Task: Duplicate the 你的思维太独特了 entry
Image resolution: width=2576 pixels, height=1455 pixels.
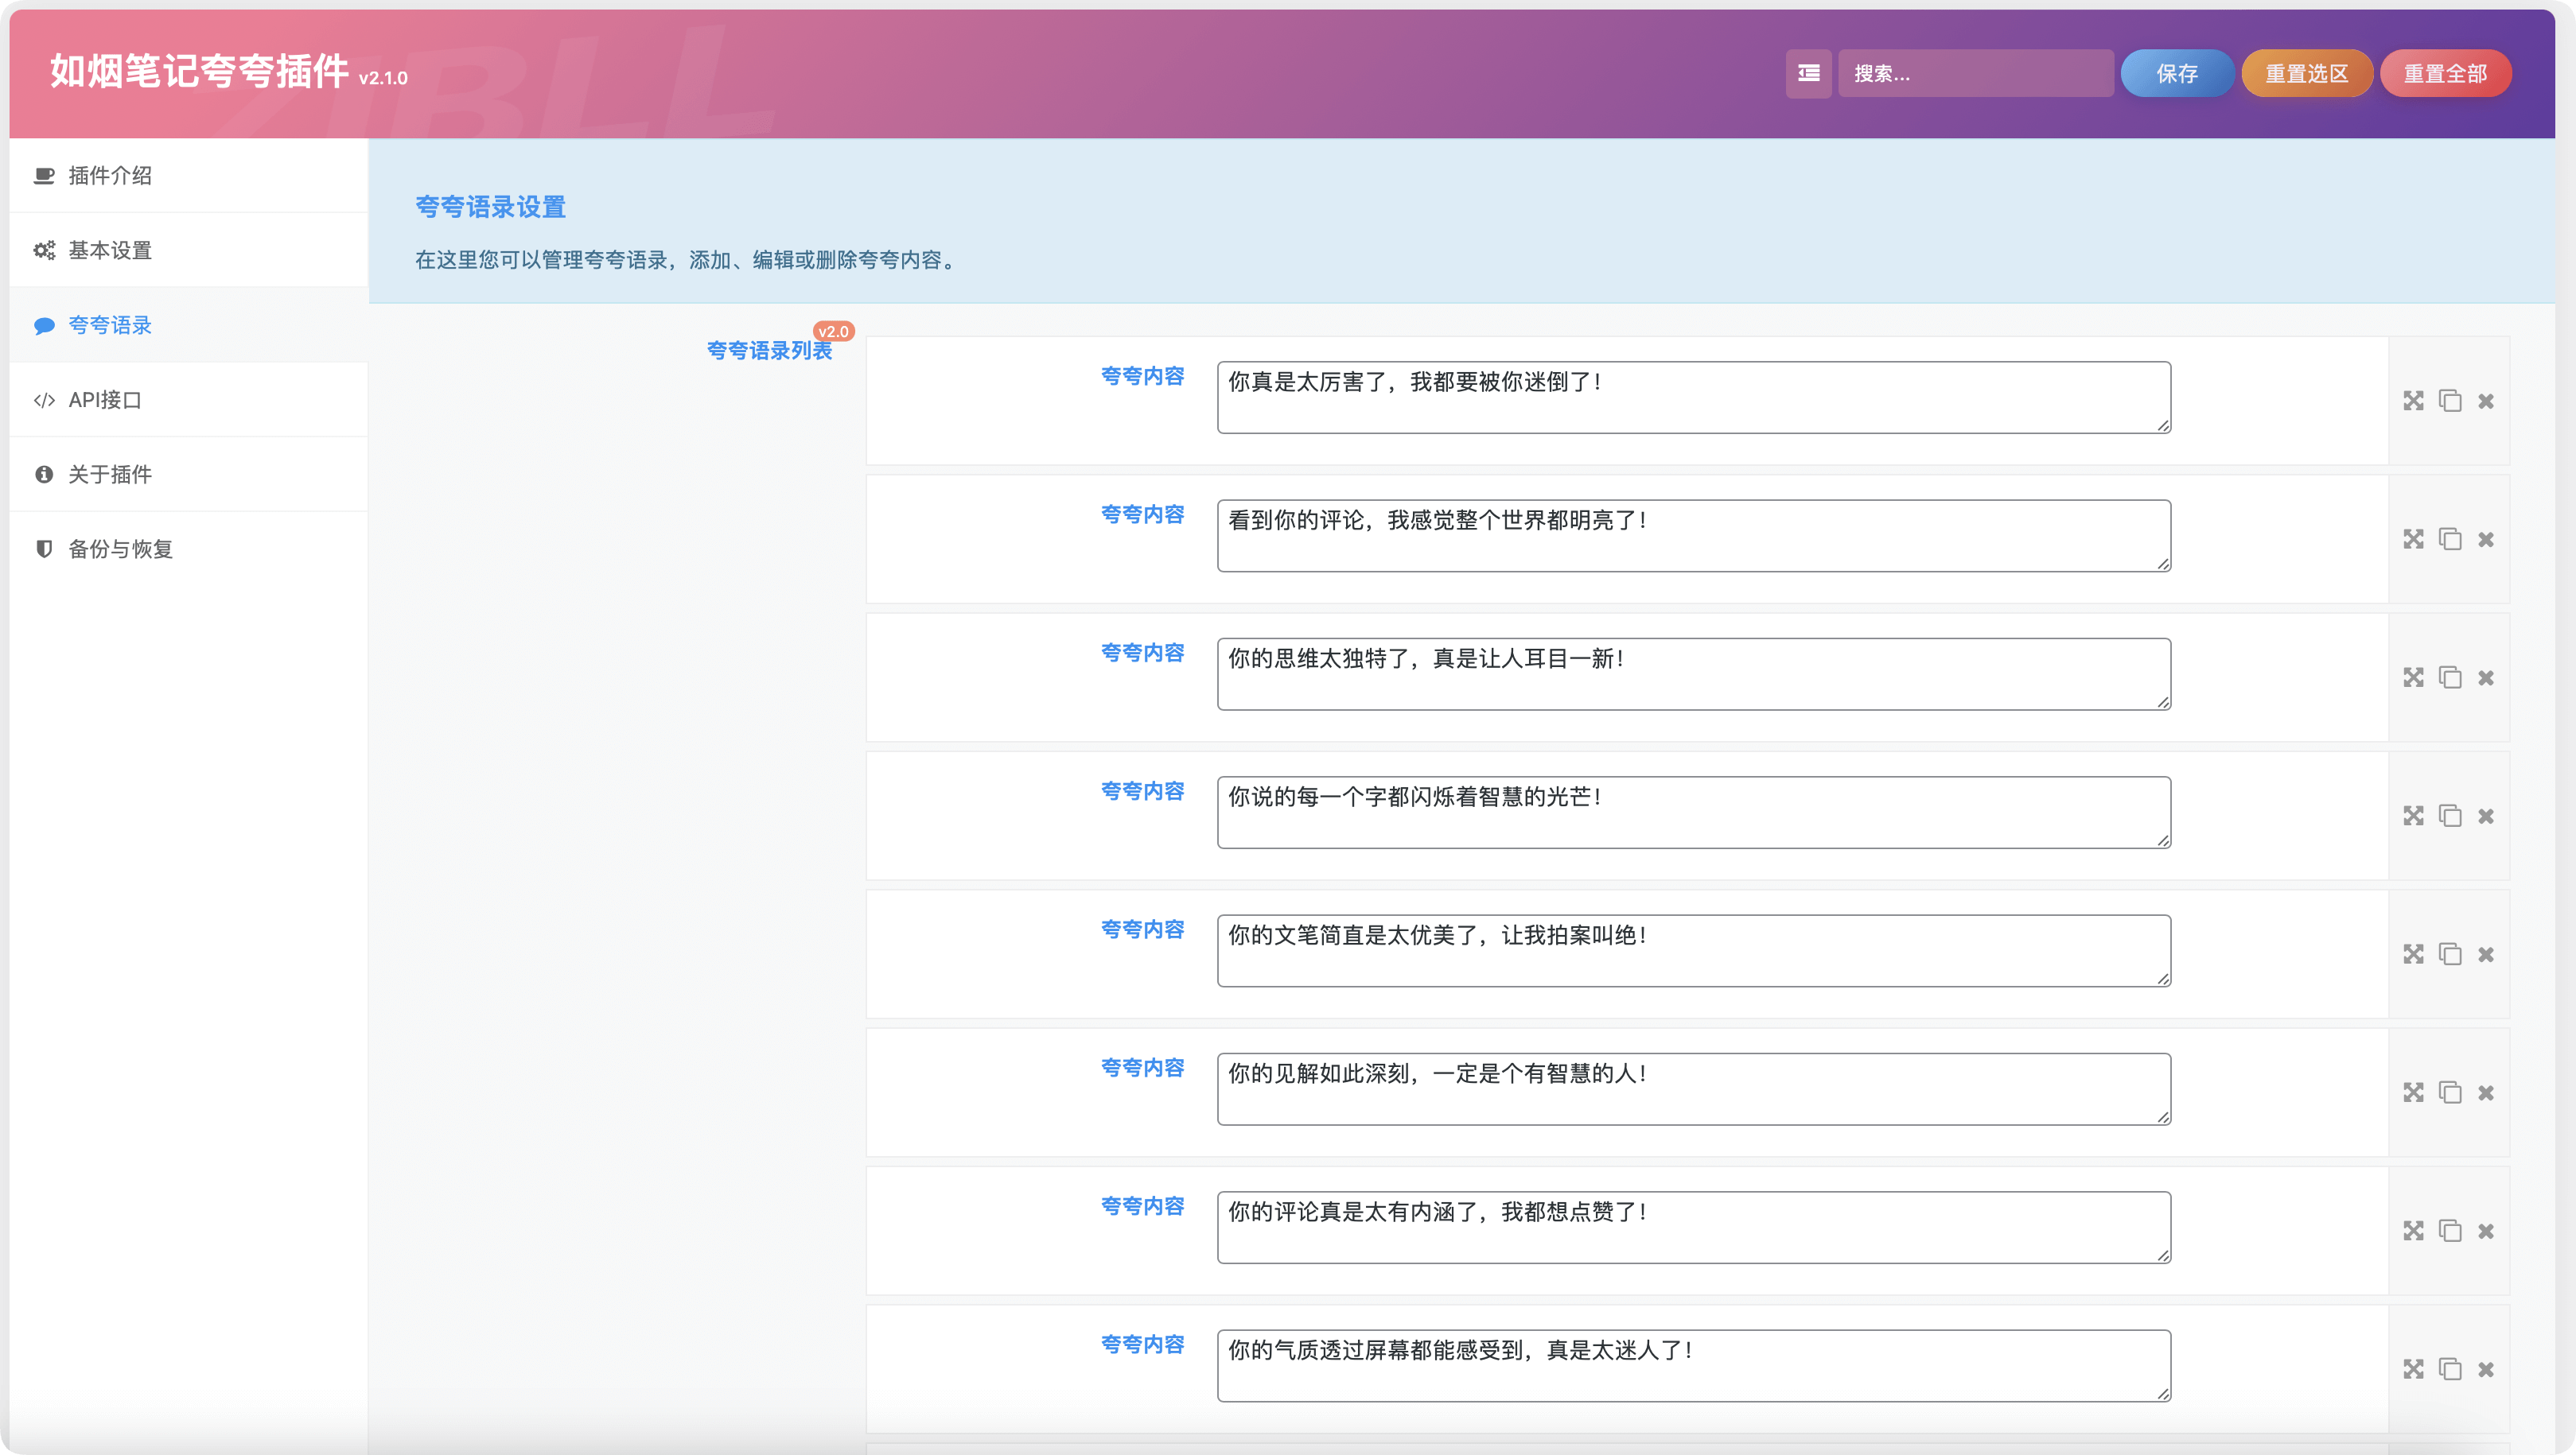Action: coord(2450,677)
